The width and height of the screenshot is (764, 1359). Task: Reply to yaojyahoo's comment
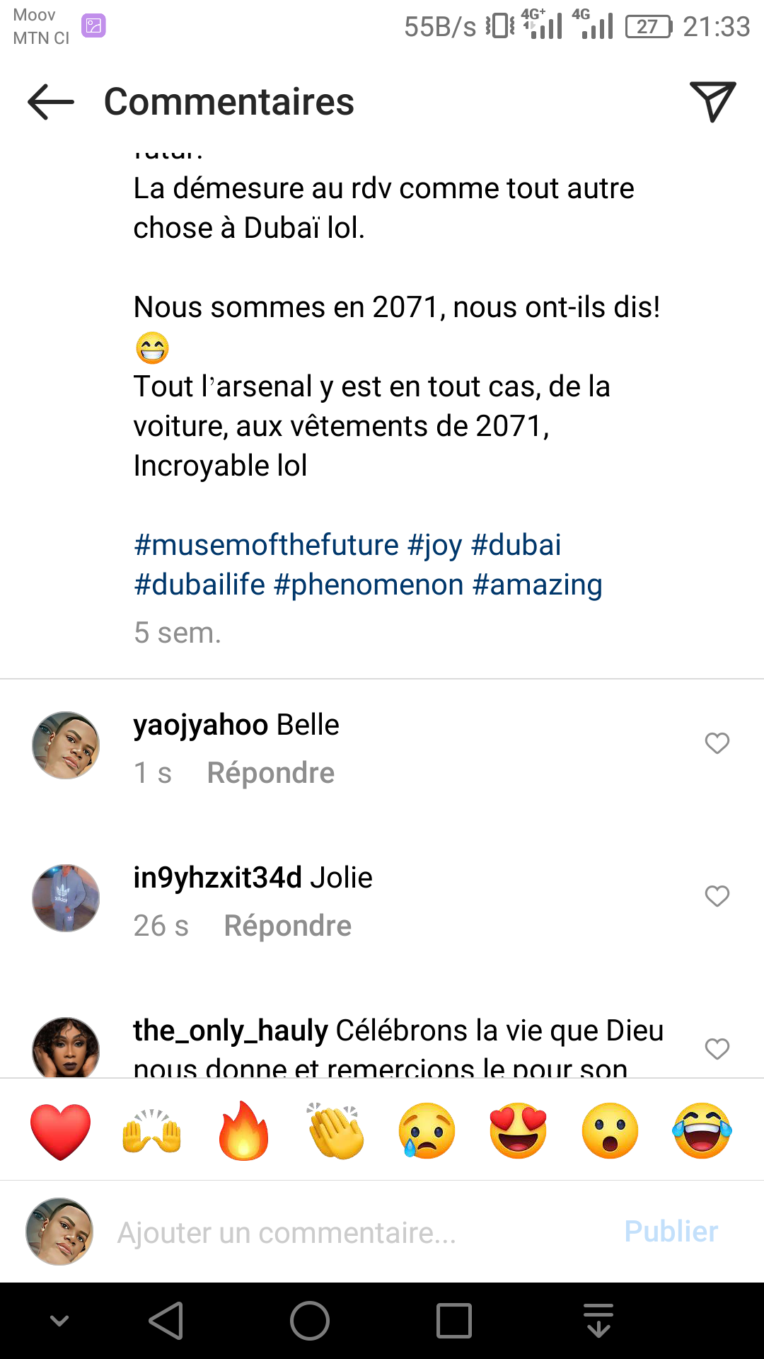click(x=270, y=773)
